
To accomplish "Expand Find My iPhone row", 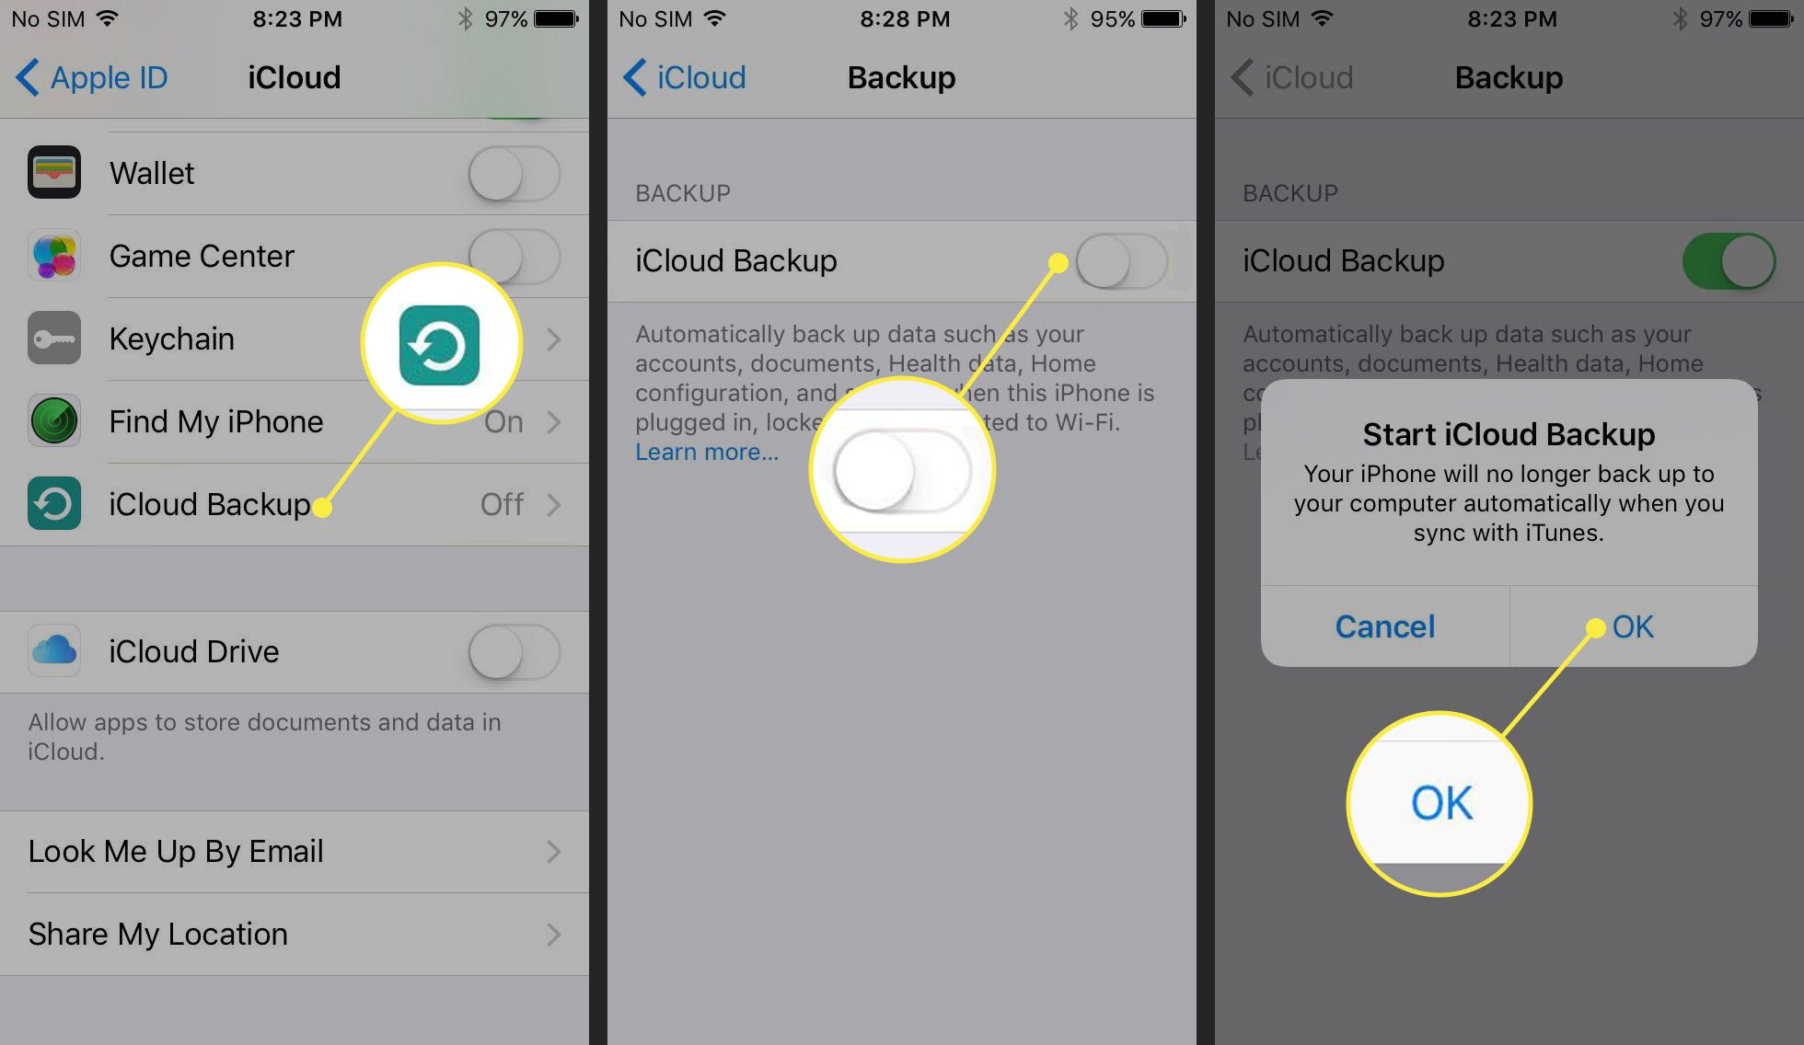I will (x=551, y=419).
